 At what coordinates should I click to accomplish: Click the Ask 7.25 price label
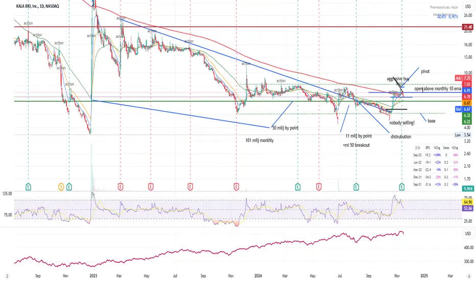pos(463,78)
